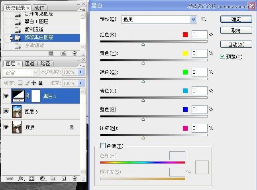257x190 pixels.
Task: Create new adjustment layer icon
Action: point(42,179)
